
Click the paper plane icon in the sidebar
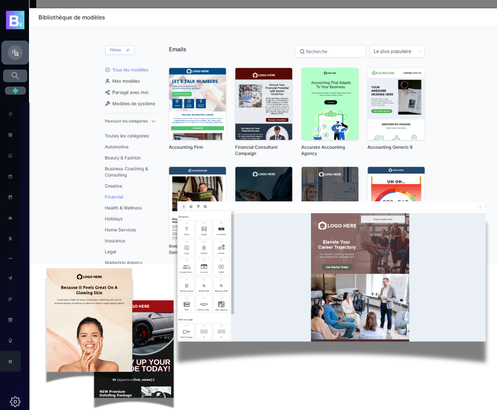(10, 278)
